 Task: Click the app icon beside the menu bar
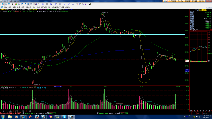tap(2, 7)
